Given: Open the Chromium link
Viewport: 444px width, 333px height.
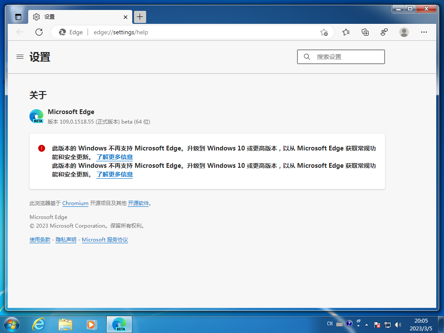Looking at the screenshot, I should (x=75, y=203).
